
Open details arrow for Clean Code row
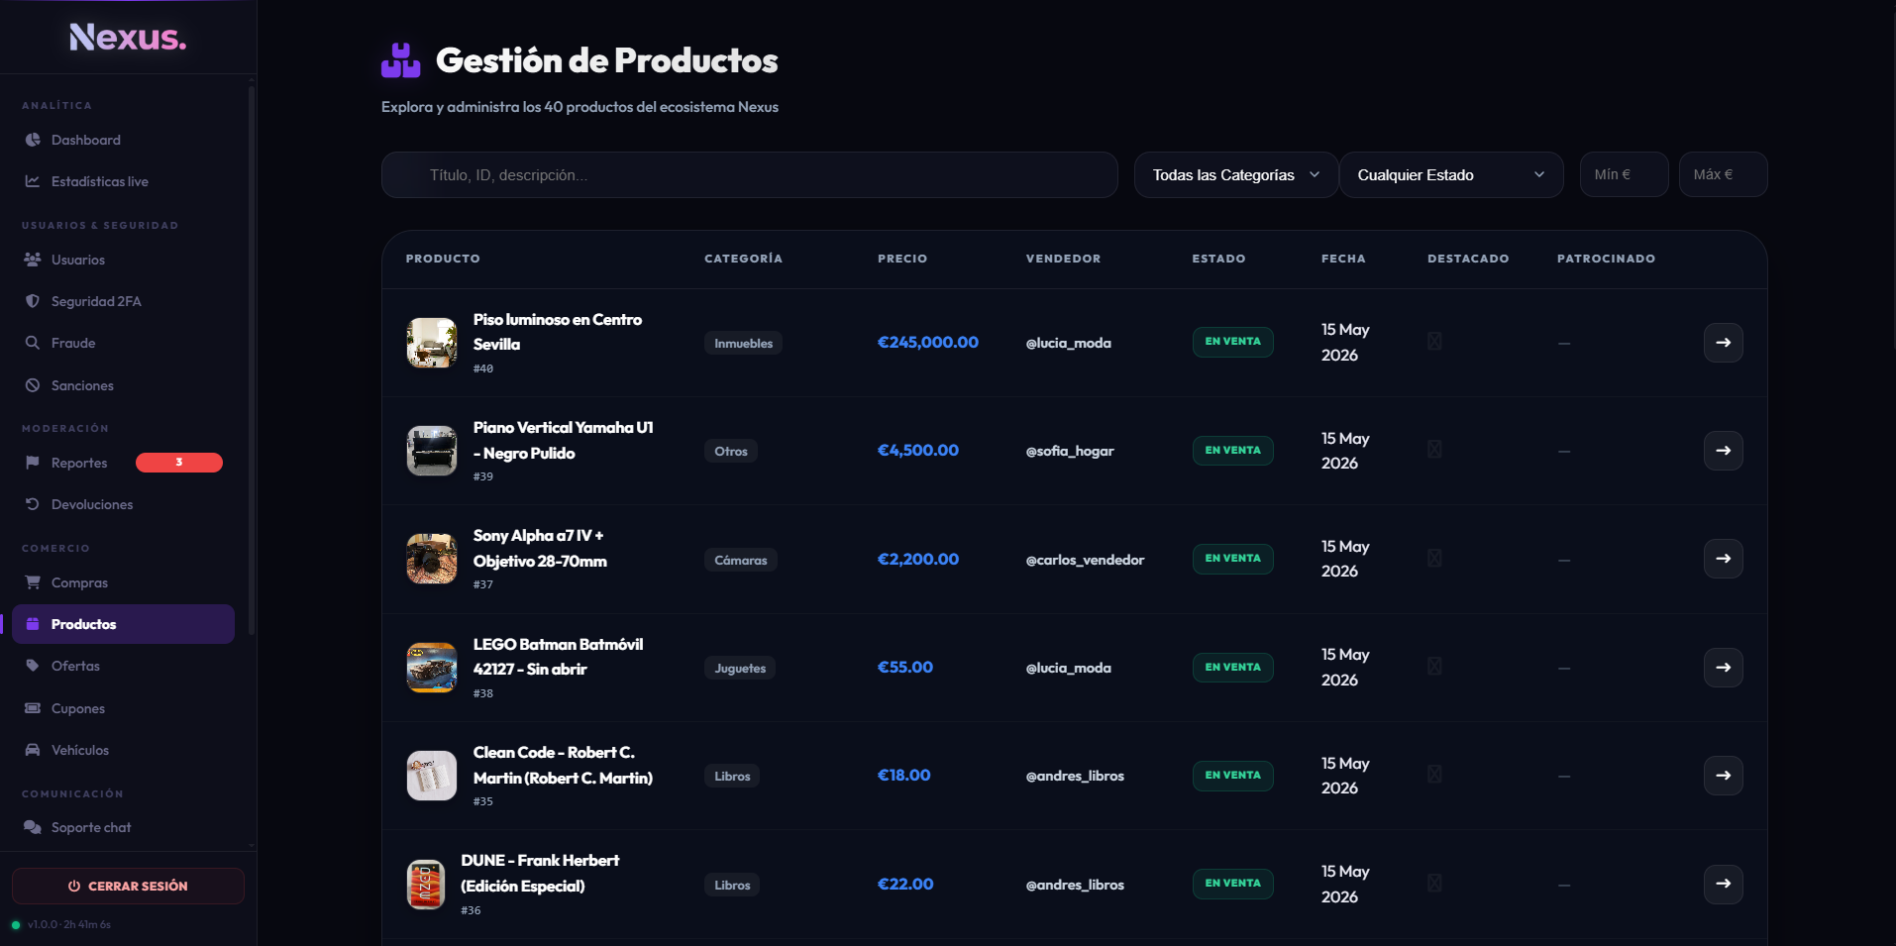click(1723, 776)
